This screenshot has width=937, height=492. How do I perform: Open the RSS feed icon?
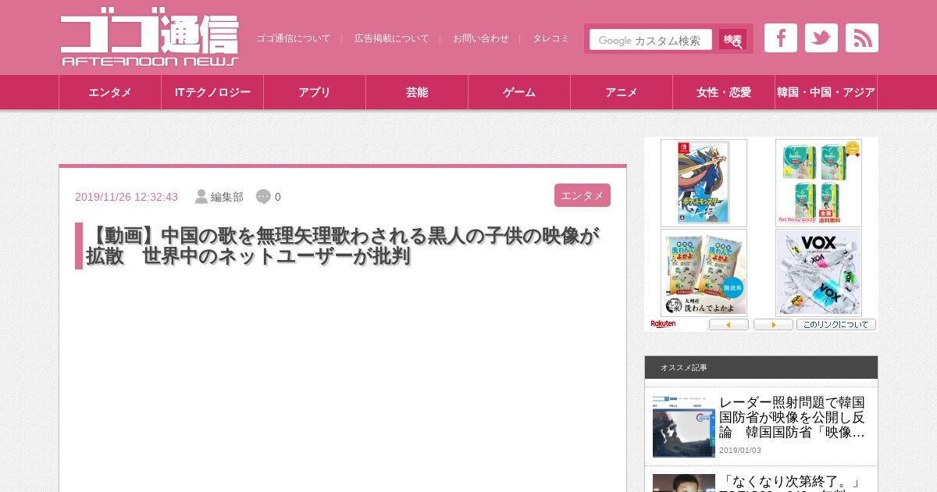(862, 38)
